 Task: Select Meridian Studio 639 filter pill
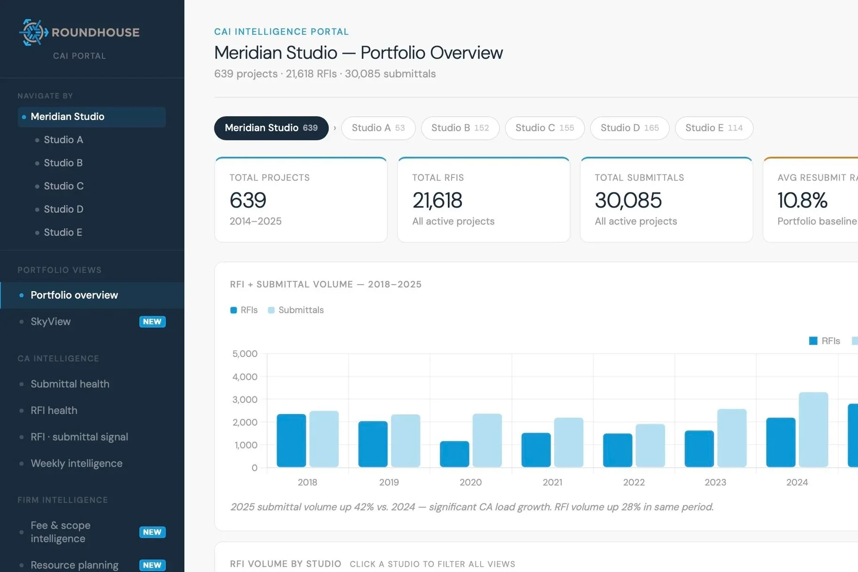[x=271, y=128]
